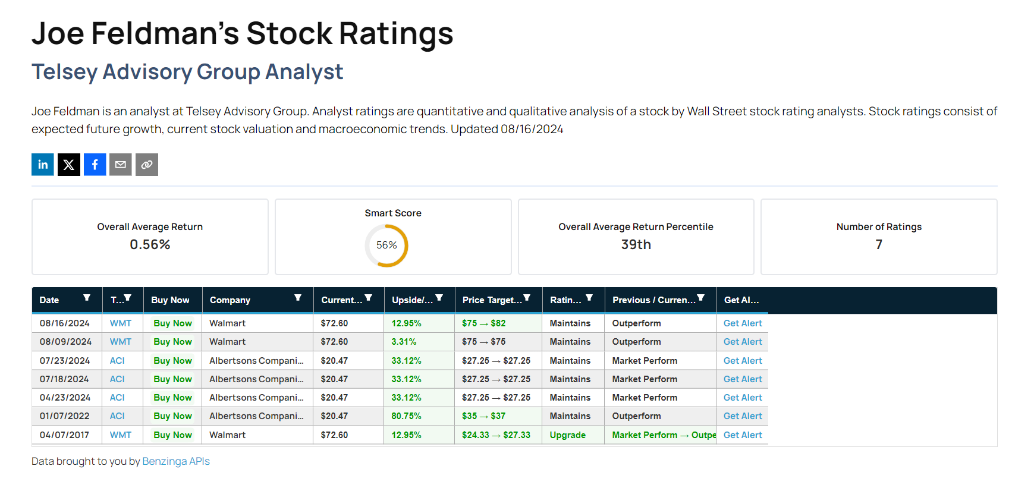Select $20.47 price in 07/23/2024 row
The image size is (1012, 488).
point(348,361)
